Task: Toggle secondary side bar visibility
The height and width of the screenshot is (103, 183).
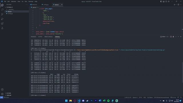Action: click(x=166, y=1)
